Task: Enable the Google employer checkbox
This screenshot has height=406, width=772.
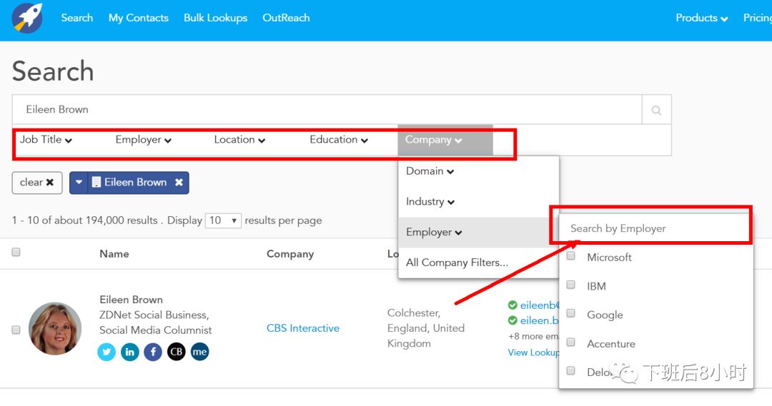Action: click(571, 314)
